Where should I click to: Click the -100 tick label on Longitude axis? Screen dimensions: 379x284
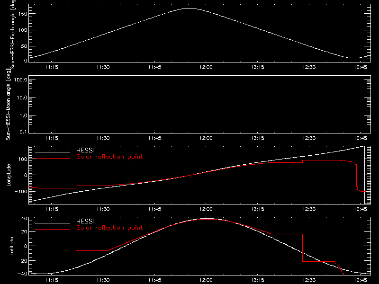(x=21, y=191)
